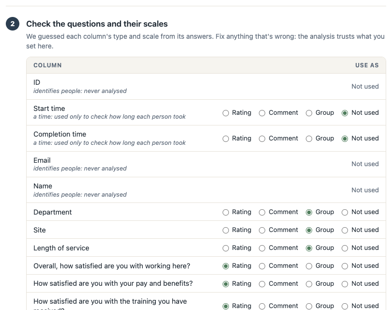The image size is (392, 310).
Task: Click the COLUMN header label
Action: tap(47, 65)
